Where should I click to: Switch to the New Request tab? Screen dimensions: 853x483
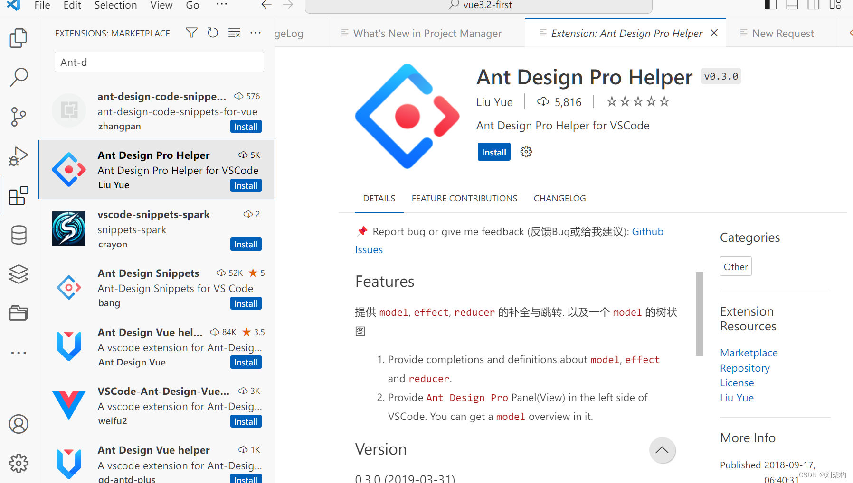pos(781,33)
